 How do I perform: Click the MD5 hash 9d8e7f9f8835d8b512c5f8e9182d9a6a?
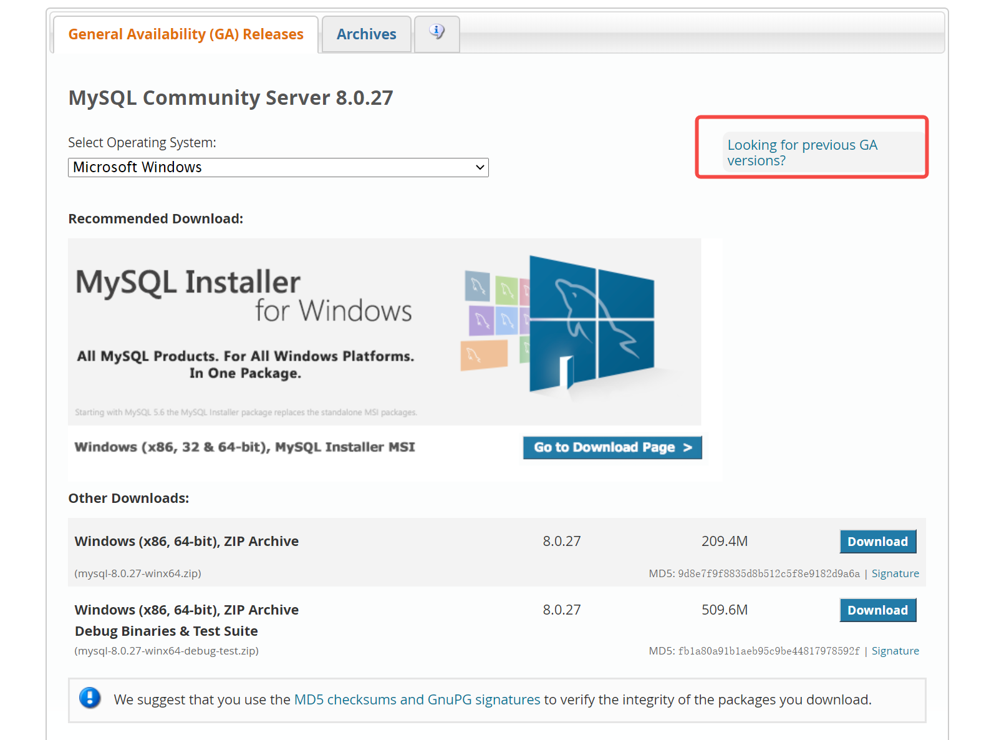tap(769, 573)
